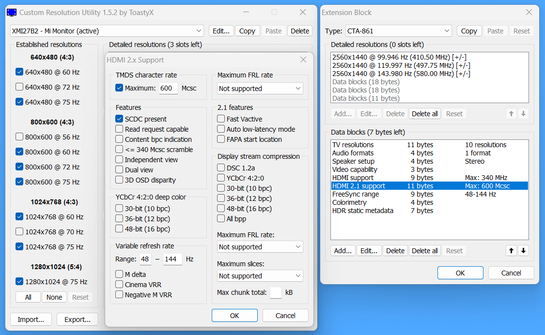Click the TMDS Maximum rate input field
The image size is (545, 335).
click(168, 89)
